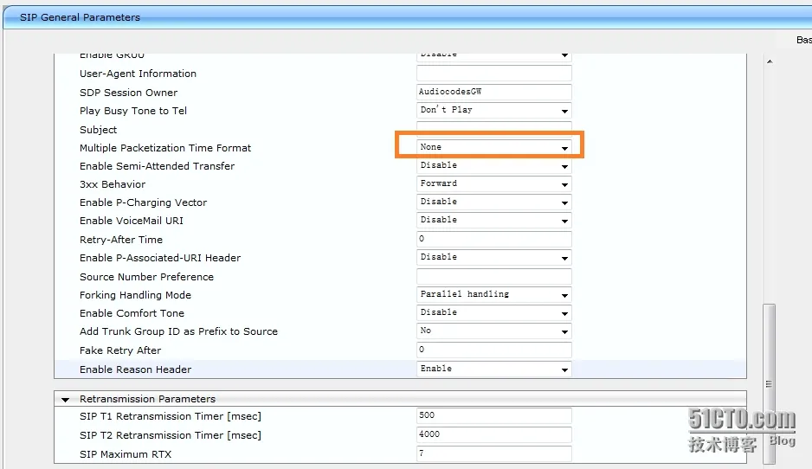The image size is (812, 469).
Task: Click the Enable Reason Header label
Action: pos(135,369)
